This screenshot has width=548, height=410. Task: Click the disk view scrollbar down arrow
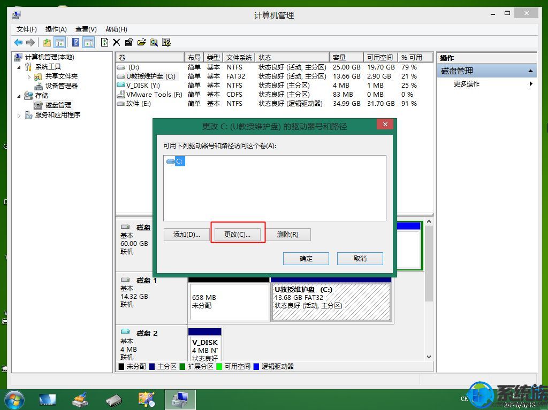pos(429,357)
